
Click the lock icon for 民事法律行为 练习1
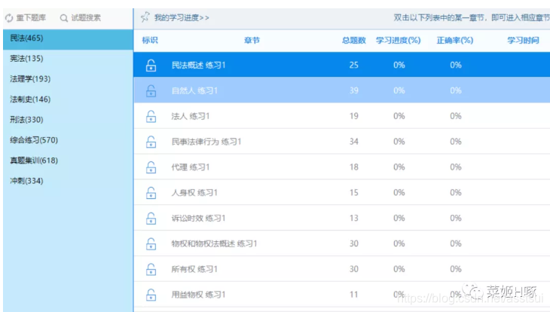[x=151, y=142]
